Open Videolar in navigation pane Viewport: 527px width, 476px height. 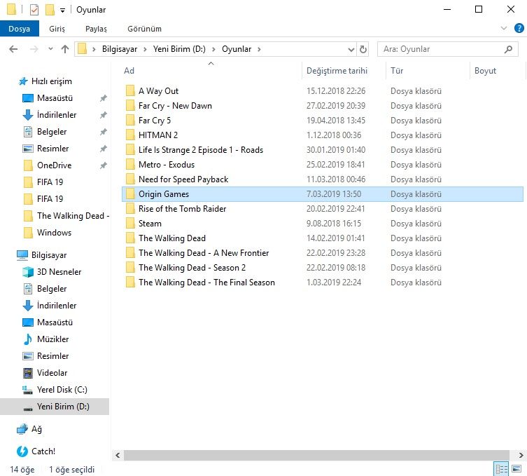52,373
